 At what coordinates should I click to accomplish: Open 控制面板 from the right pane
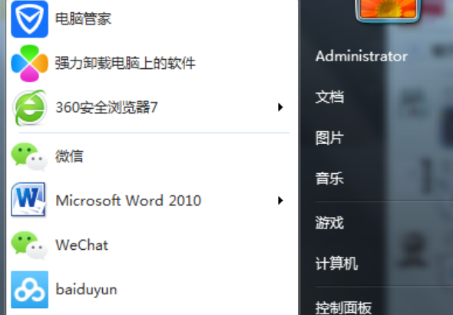tap(343, 308)
